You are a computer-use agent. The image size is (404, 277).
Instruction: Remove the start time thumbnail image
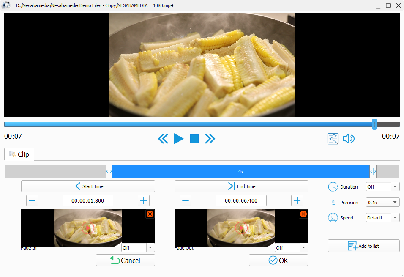tap(150, 214)
